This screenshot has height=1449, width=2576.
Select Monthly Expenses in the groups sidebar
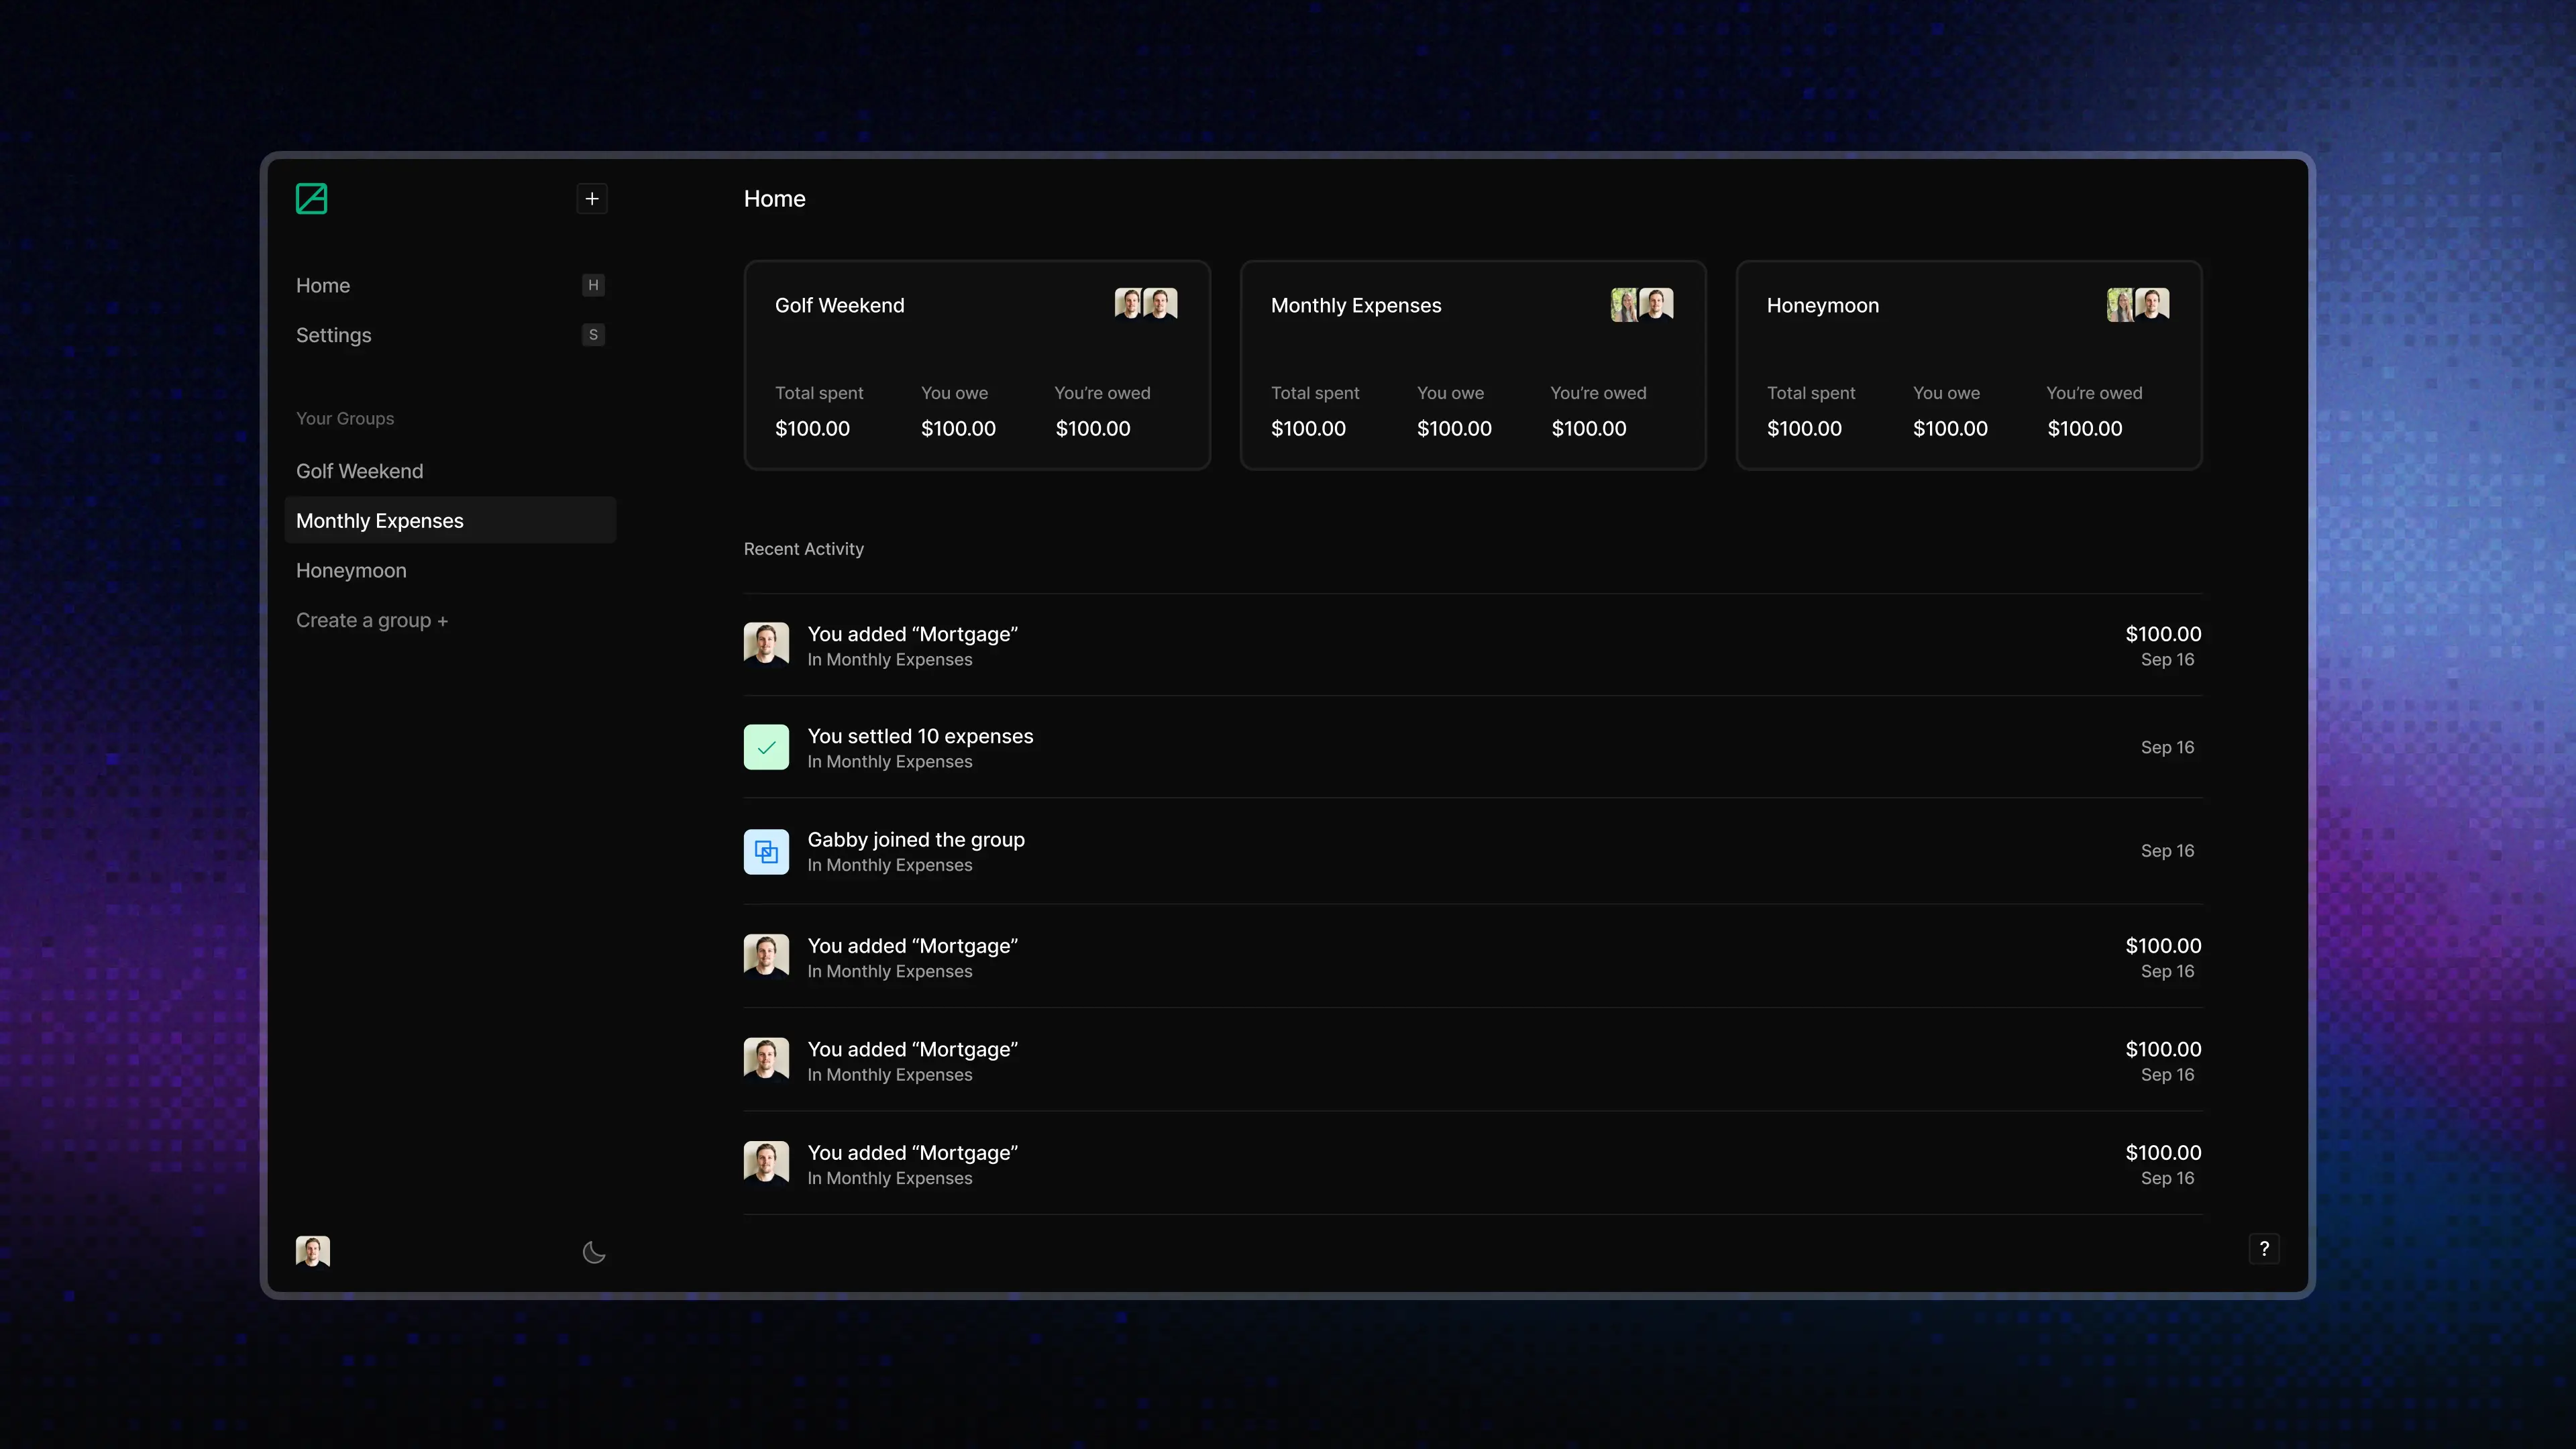[379, 520]
